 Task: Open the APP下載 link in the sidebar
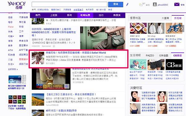(x=23, y=50)
